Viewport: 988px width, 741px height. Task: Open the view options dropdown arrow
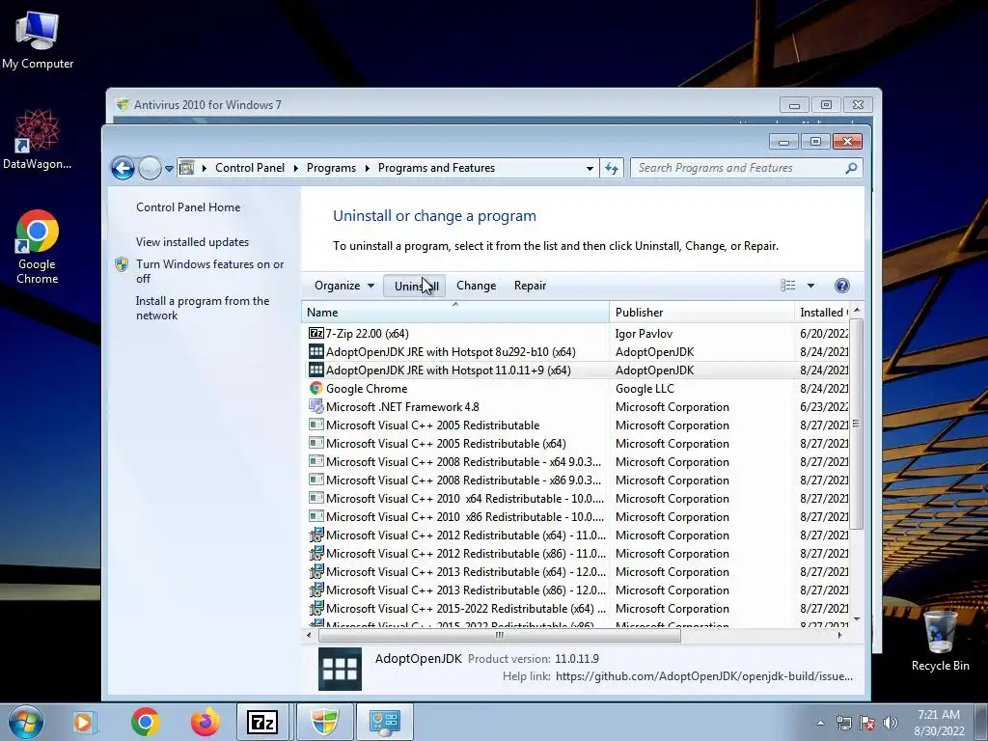click(x=810, y=286)
